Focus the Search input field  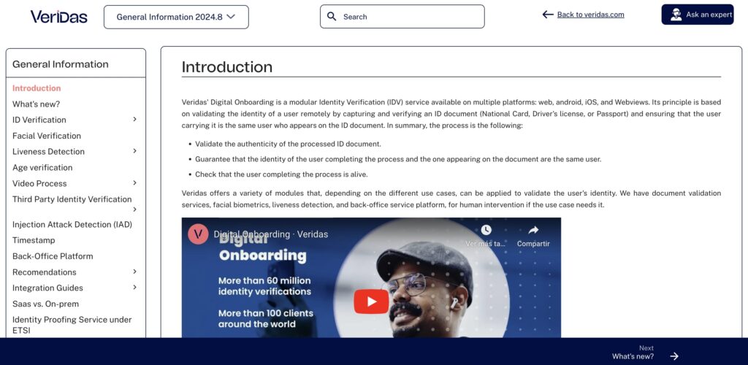pyautogui.click(x=402, y=17)
